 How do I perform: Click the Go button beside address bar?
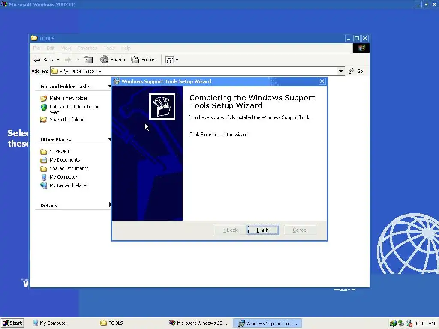(x=356, y=71)
